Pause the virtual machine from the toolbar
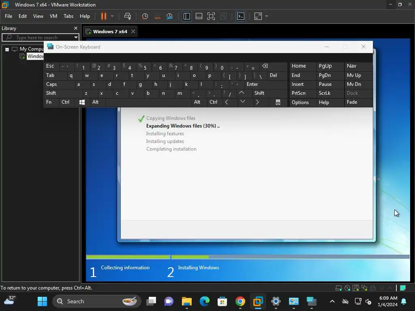Image resolution: width=415 pixels, height=311 pixels. click(103, 16)
